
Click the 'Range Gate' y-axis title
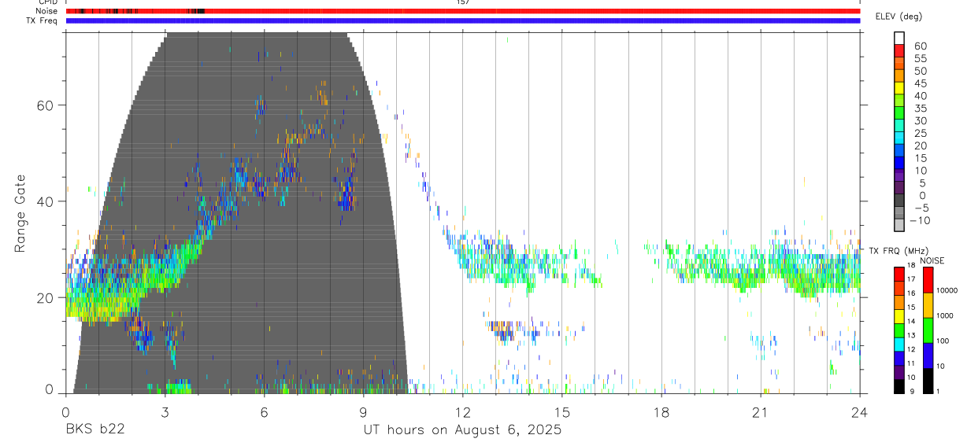pos(21,213)
